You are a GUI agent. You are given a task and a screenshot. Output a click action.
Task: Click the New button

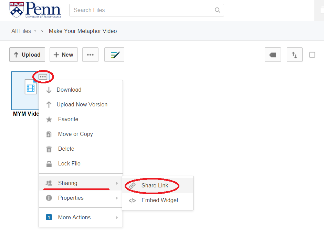point(64,55)
